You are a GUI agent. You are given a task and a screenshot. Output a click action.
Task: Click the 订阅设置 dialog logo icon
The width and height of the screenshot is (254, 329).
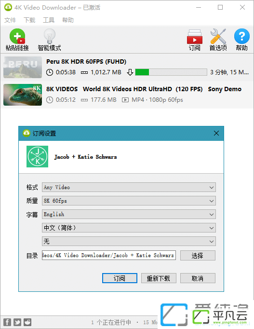coord(27,133)
